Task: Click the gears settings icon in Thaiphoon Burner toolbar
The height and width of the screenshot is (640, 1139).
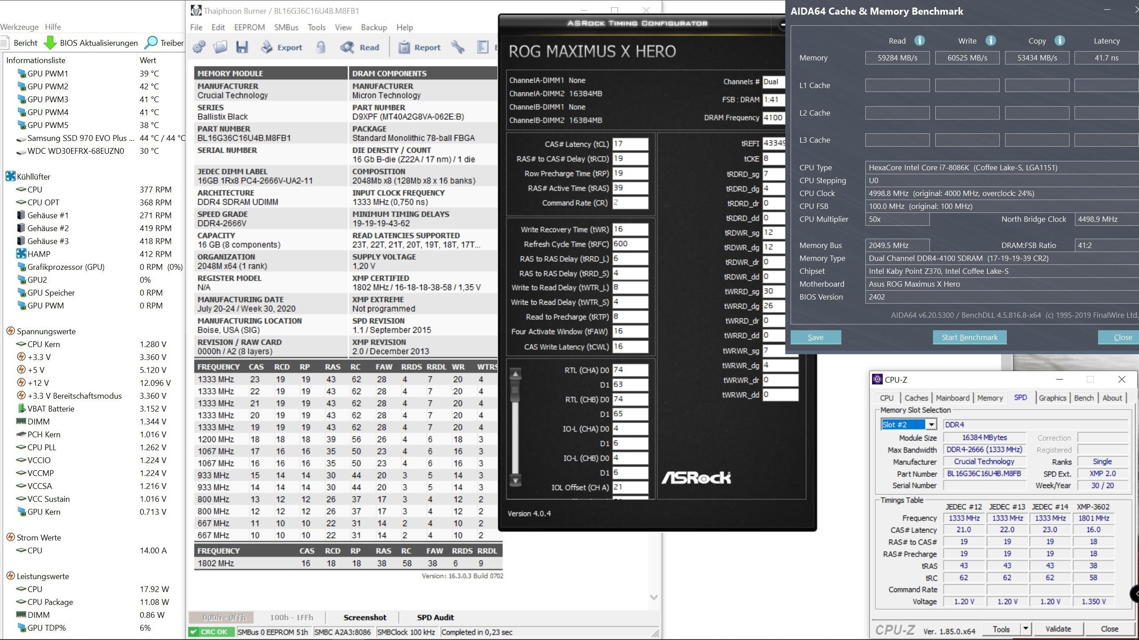Action: click(199, 47)
